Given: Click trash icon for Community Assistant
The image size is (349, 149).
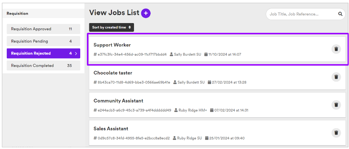Looking at the screenshot, I should pos(336,105).
